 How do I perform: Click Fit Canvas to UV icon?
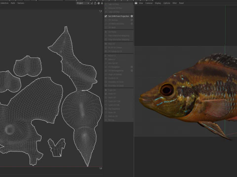pos(106,52)
